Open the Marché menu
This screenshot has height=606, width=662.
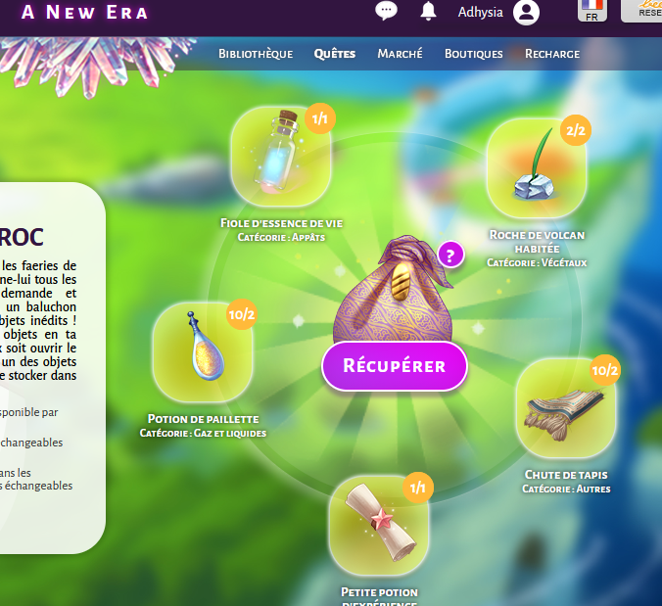[x=400, y=54]
